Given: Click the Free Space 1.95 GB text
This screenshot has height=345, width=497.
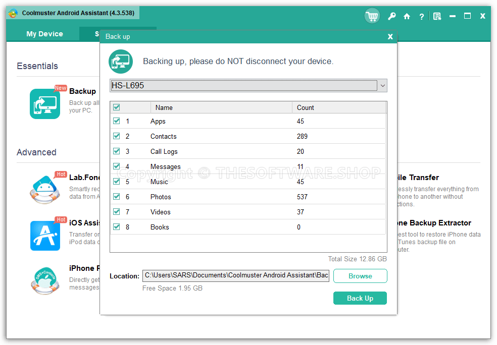Looking at the screenshot, I should tap(172, 289).
